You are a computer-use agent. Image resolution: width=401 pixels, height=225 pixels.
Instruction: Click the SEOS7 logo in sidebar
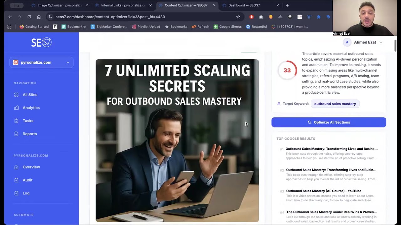coord(41,42)
